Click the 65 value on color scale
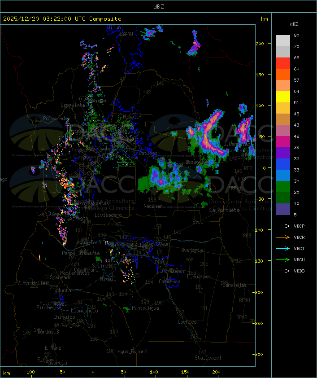317x378 pixels. (296, 57)
